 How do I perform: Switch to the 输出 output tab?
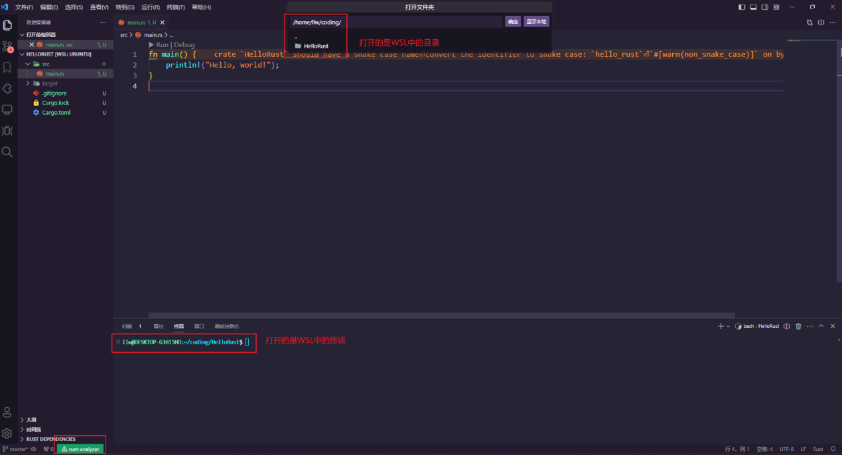159,326
